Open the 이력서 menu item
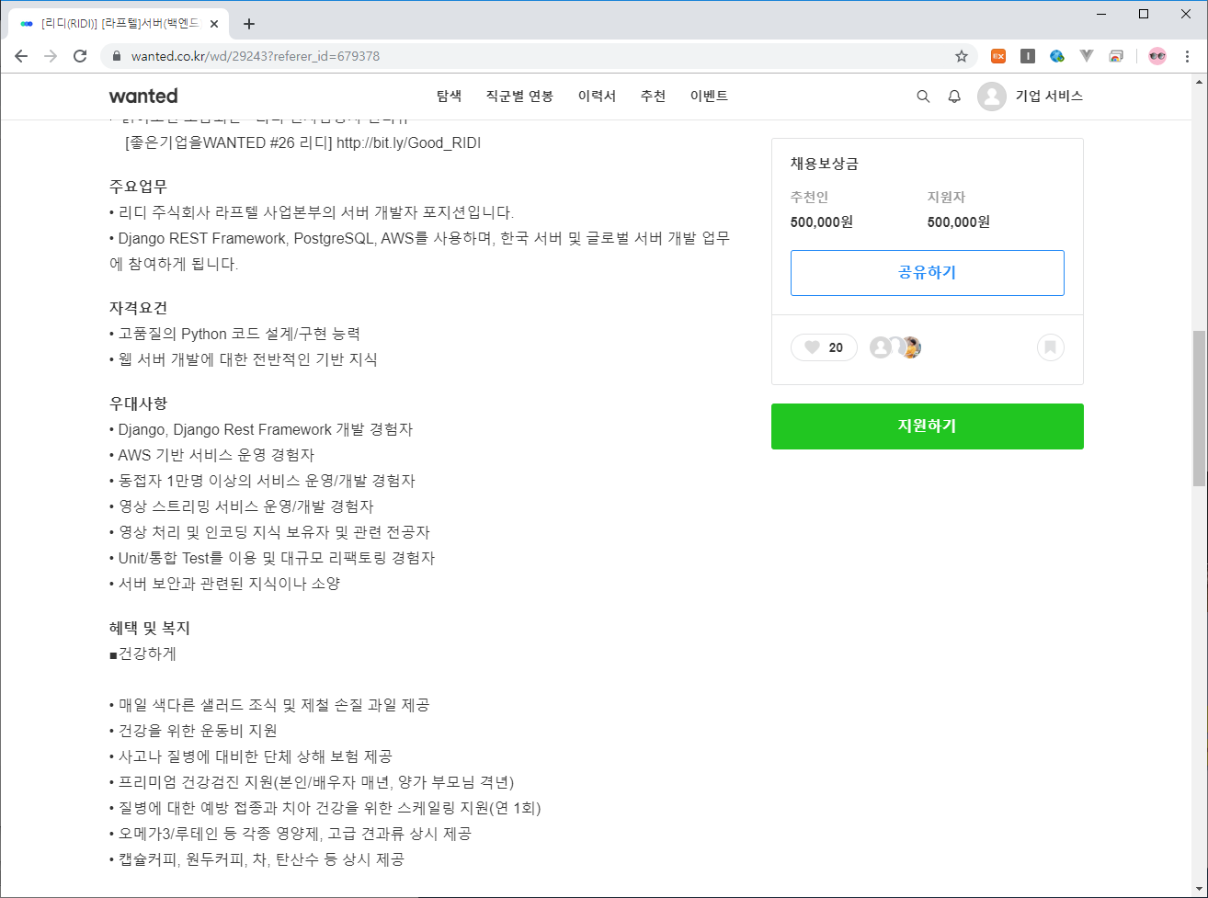Image resolution: width=1208 pixels, height=898 pixels. [597, 96]
